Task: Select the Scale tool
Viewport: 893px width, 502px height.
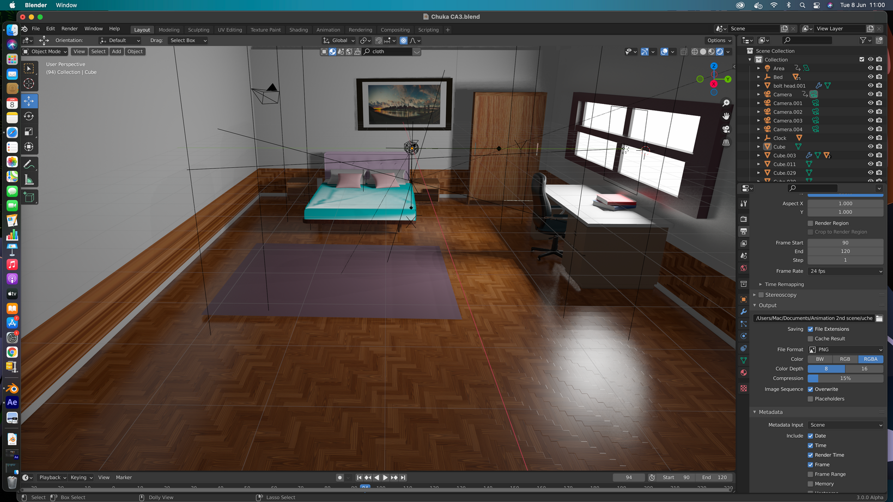Action: [29, 132]
